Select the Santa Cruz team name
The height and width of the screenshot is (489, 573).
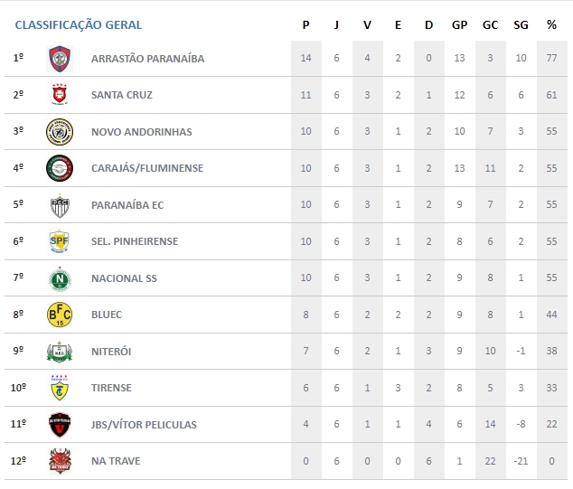pyautogui.click(x=121, y=95)
